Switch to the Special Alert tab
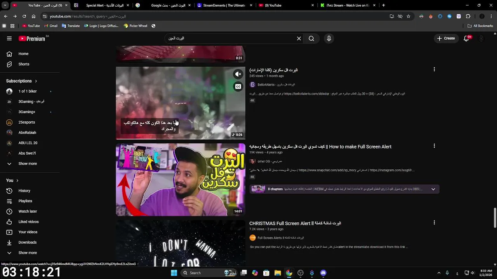Image resolution: width=497 pixels, height=279 pixels. (102, 5)
